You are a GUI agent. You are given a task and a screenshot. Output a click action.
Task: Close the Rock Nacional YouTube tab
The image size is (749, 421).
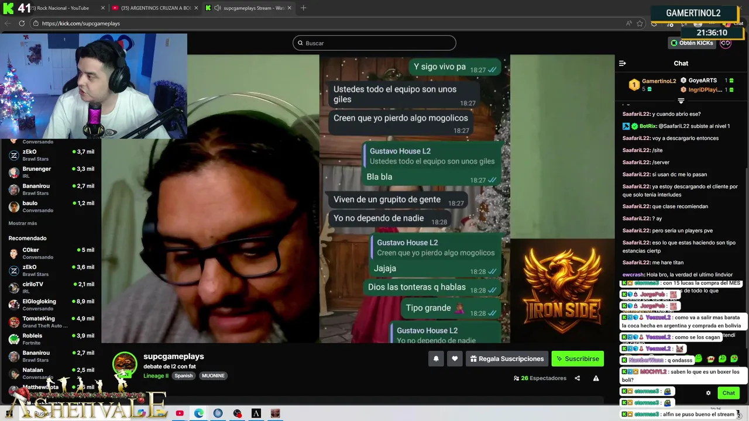[103, 8]
